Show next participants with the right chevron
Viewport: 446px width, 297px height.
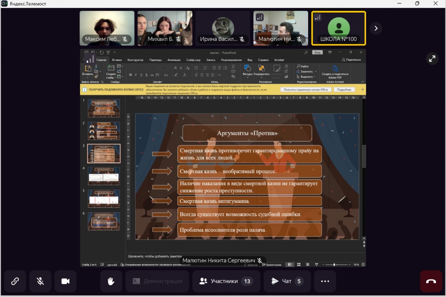(376, 28)
